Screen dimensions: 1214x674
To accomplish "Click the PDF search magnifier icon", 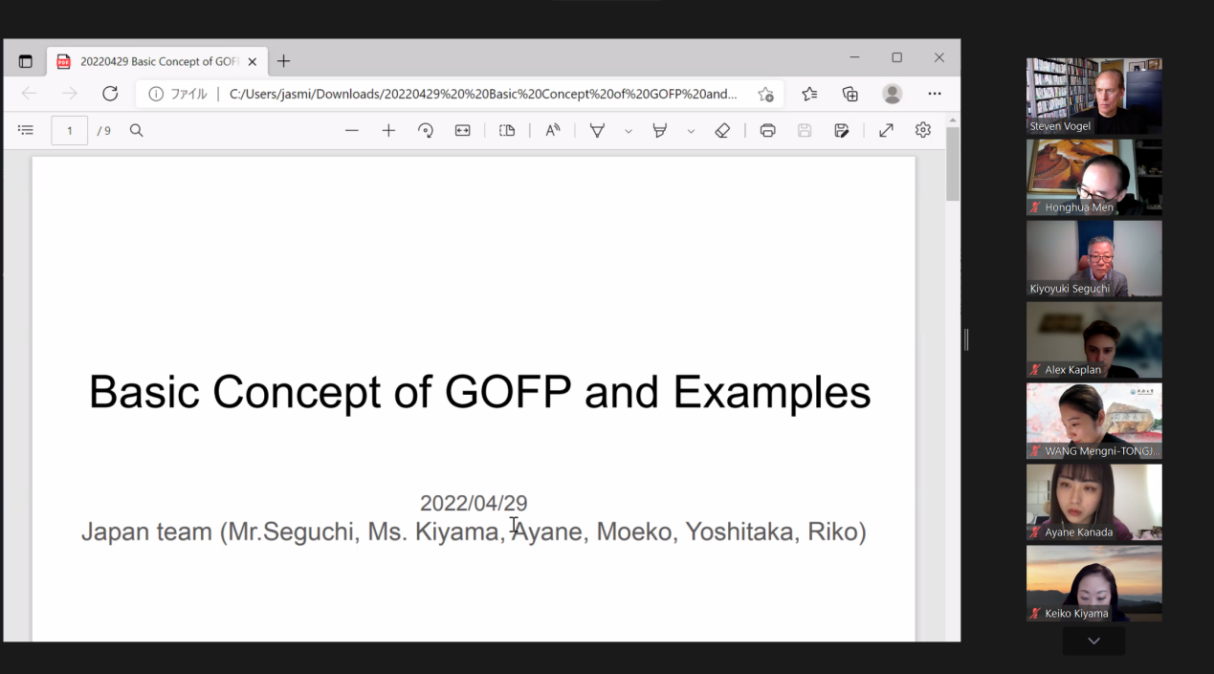I will tap(137, 130).
